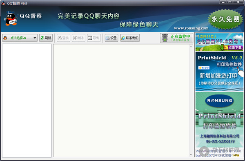Close the QQ督察 window
This screenshot has width=245, height=161.
(x=238, y=2)
